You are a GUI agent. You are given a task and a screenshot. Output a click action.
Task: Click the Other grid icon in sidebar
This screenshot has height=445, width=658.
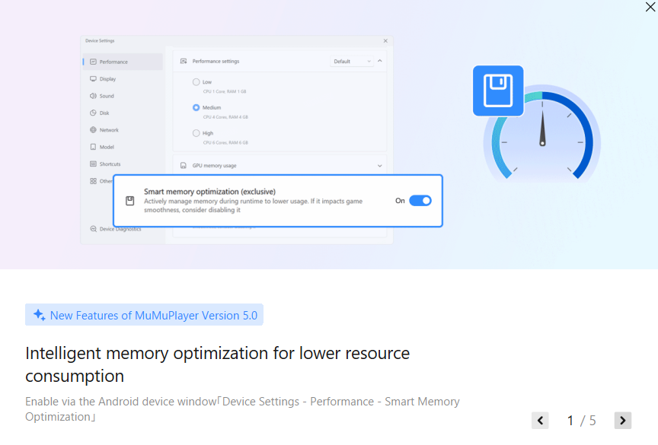click(93, 181)
